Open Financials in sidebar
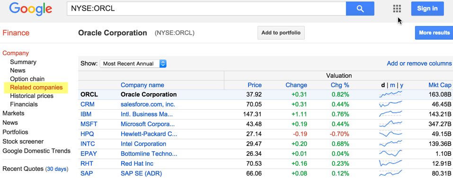 pos(24,105)
